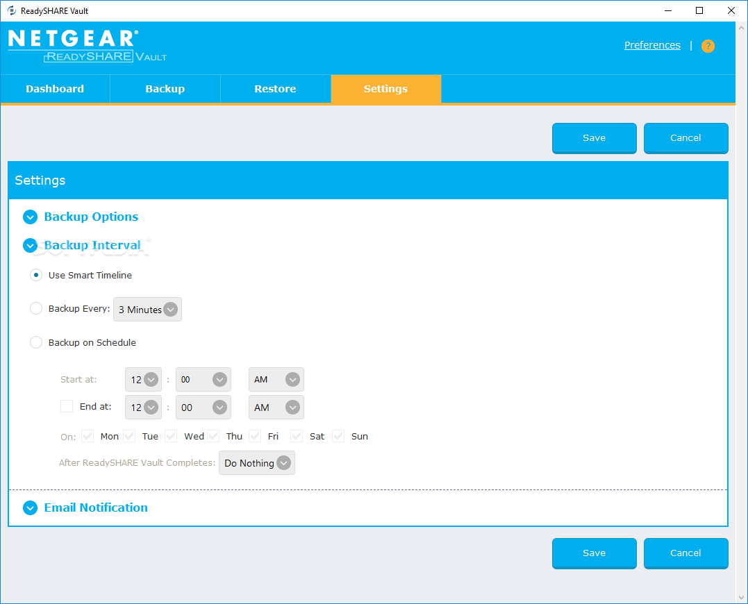Screen dimensions: 748x604
Task: Toggle the Fri day checkbox
Action: 255,436
